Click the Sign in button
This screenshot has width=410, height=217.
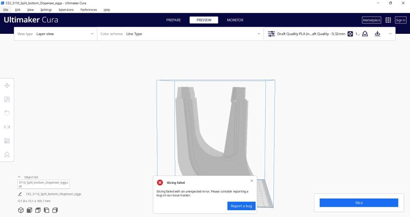click(x=401, y=20)
